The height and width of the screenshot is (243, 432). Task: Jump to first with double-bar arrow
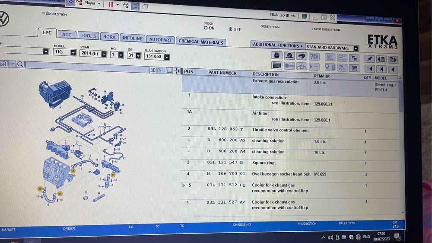(x=369, y=68)
